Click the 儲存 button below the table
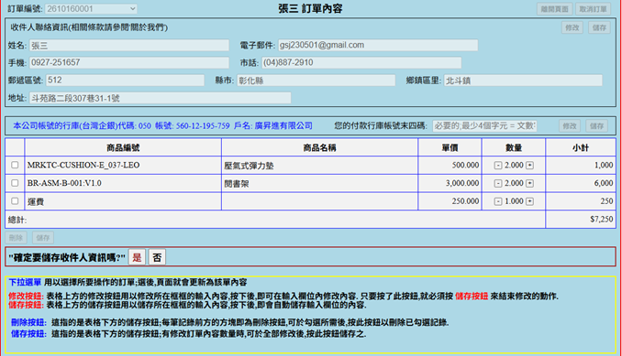622x356 pixels. tap(43, 237)
